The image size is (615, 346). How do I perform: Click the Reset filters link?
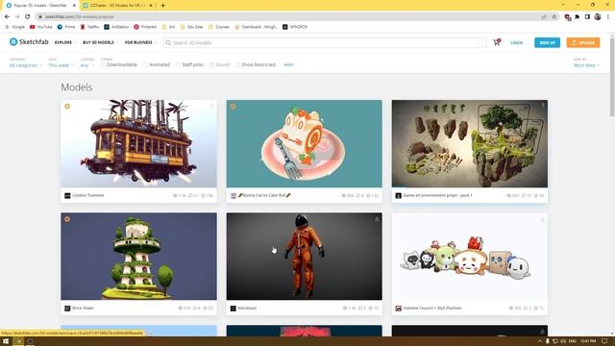288,64
